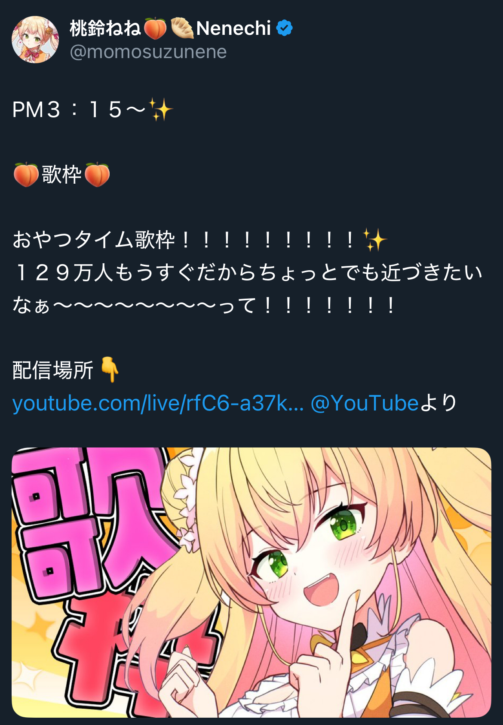Open the Momosuzu Nene profile avatar
The image size is (503, 725).
tap(35, 40)
